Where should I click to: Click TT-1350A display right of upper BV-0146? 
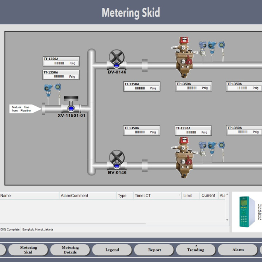point(142,87)
